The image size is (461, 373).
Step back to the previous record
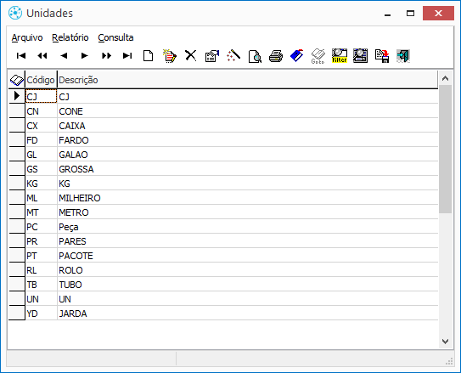(x=64, y=55)
